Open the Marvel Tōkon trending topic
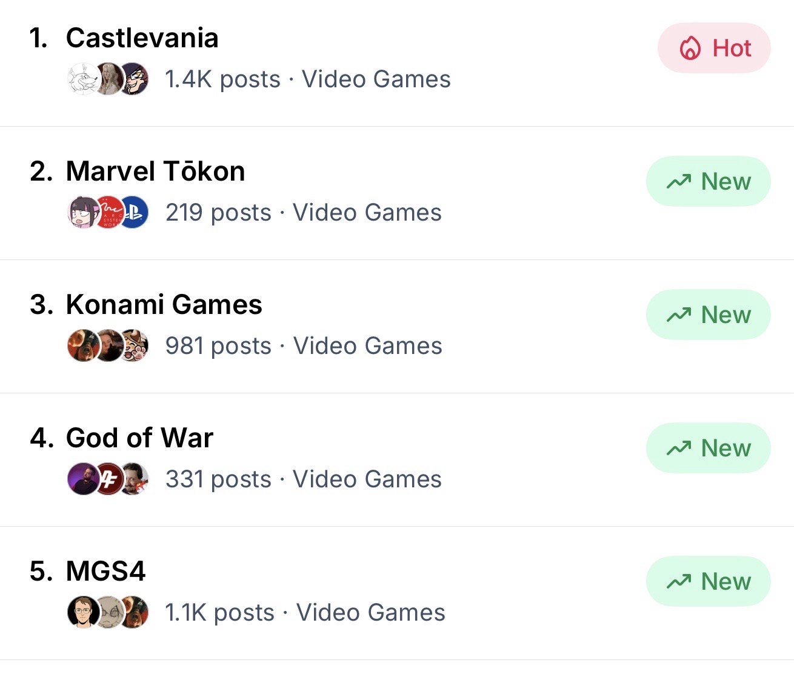This screenshot has width=794, height=694. click(x=155, y=172)
